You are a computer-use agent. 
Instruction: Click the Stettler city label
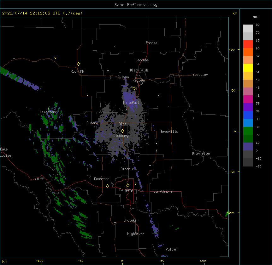[200, 75]
